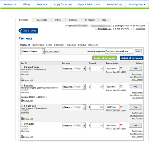The width and height of the screenshot is (149, 142).
Task: Open calendar picker for VERIZON payment date
Action: 121,125
